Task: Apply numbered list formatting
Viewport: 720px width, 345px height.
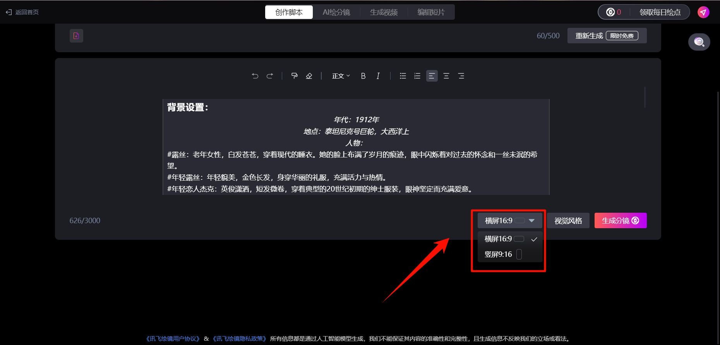Action: (x=417, y=76)
